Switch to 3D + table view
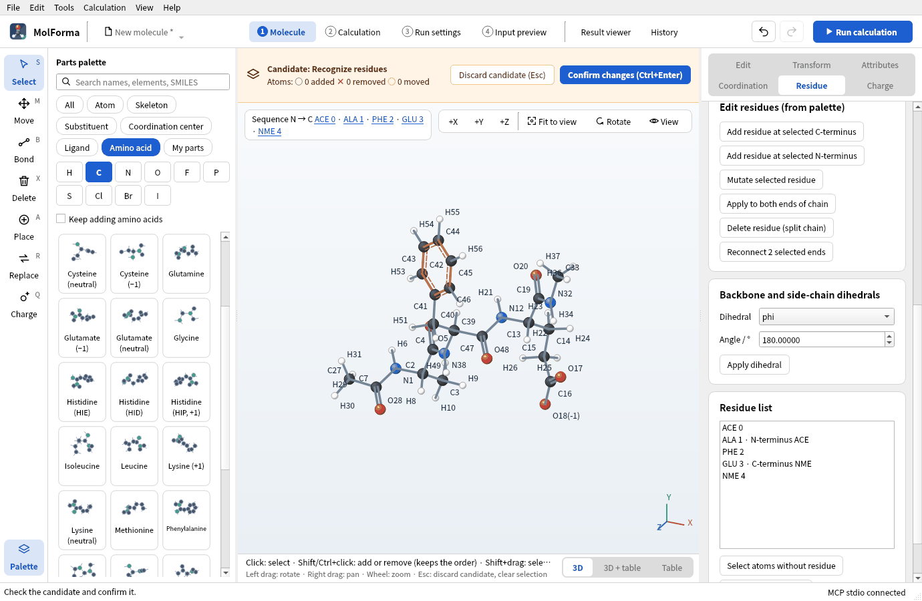922x601 pixels. coord(622,568)
